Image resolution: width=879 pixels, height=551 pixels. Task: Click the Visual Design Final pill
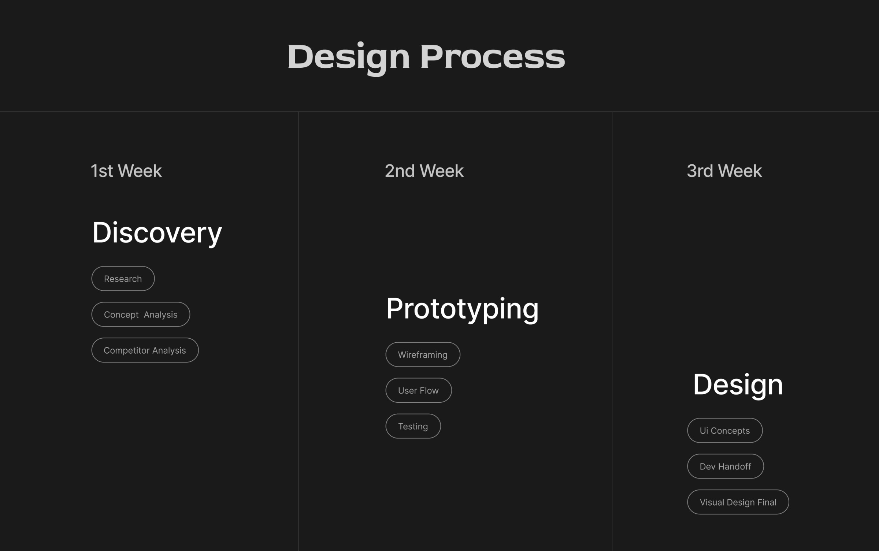738,502
